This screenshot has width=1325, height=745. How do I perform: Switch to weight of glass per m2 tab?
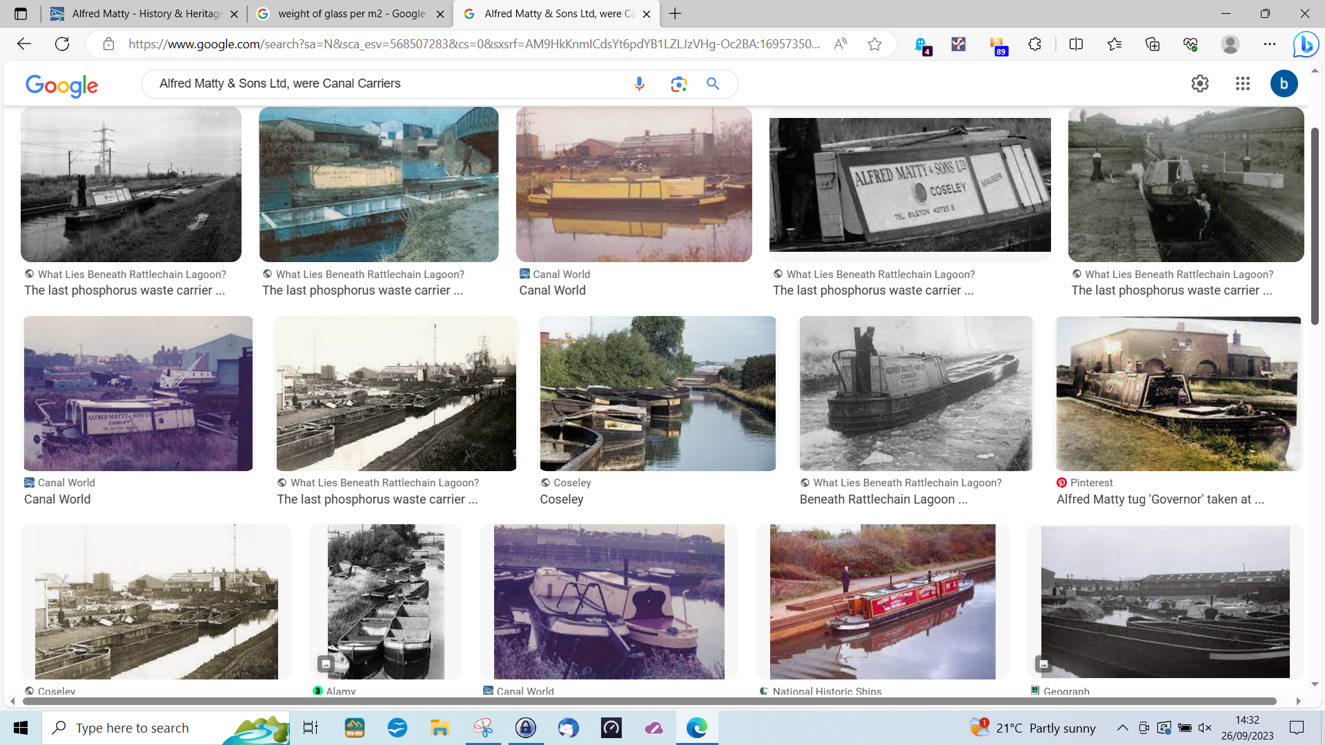(x=352, y=14)
